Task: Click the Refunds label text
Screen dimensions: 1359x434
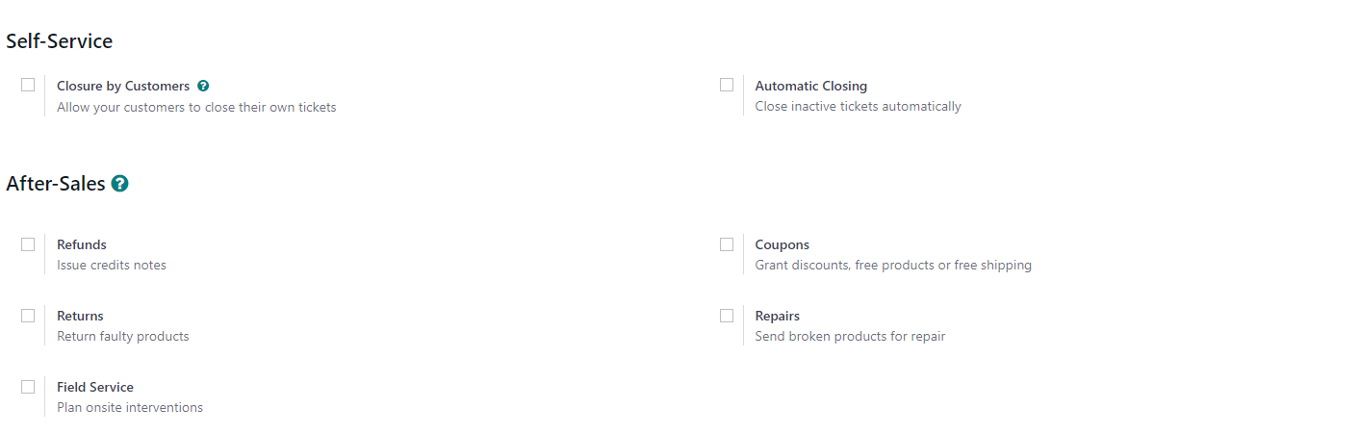Action: pos(82,244)
